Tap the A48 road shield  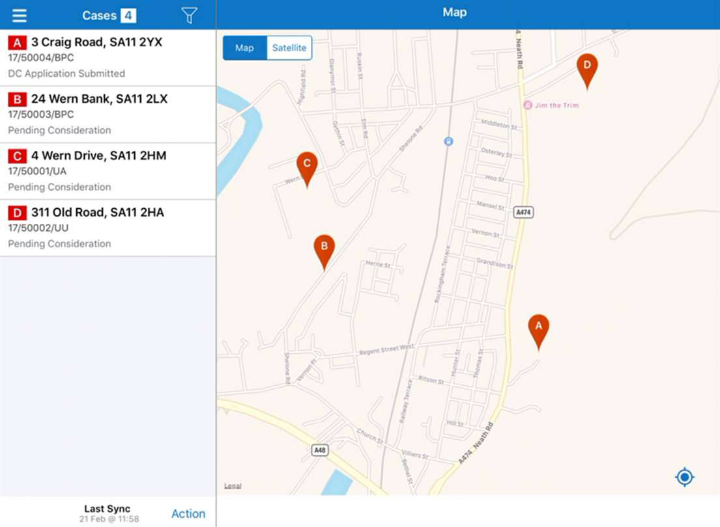[x=319, y=450]
